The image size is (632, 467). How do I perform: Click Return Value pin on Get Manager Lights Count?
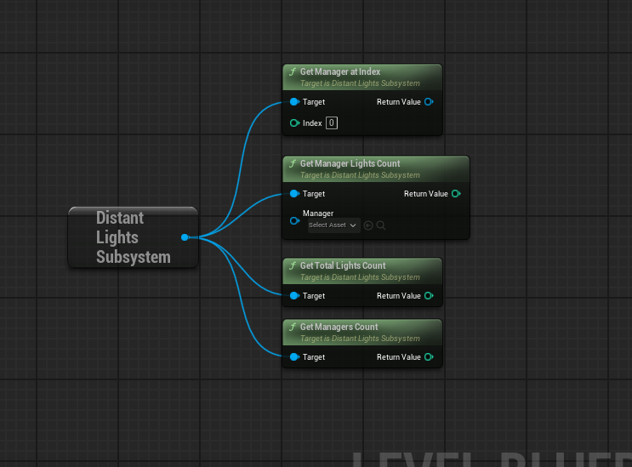coord(456,194)
